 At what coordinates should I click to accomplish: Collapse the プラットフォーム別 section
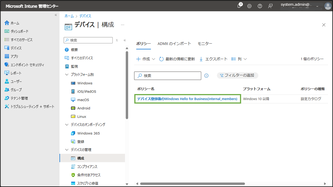pyautogui.click(x=67, y=74)
